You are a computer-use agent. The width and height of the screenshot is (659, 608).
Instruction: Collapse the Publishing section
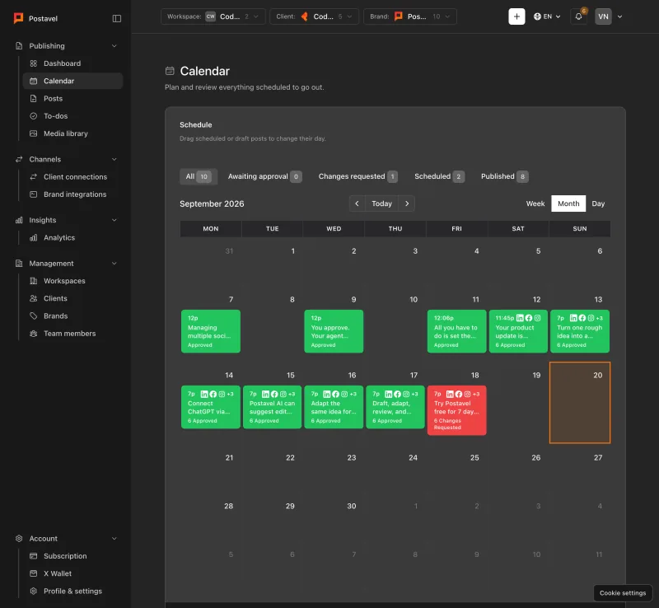click(x=115, y=46)
